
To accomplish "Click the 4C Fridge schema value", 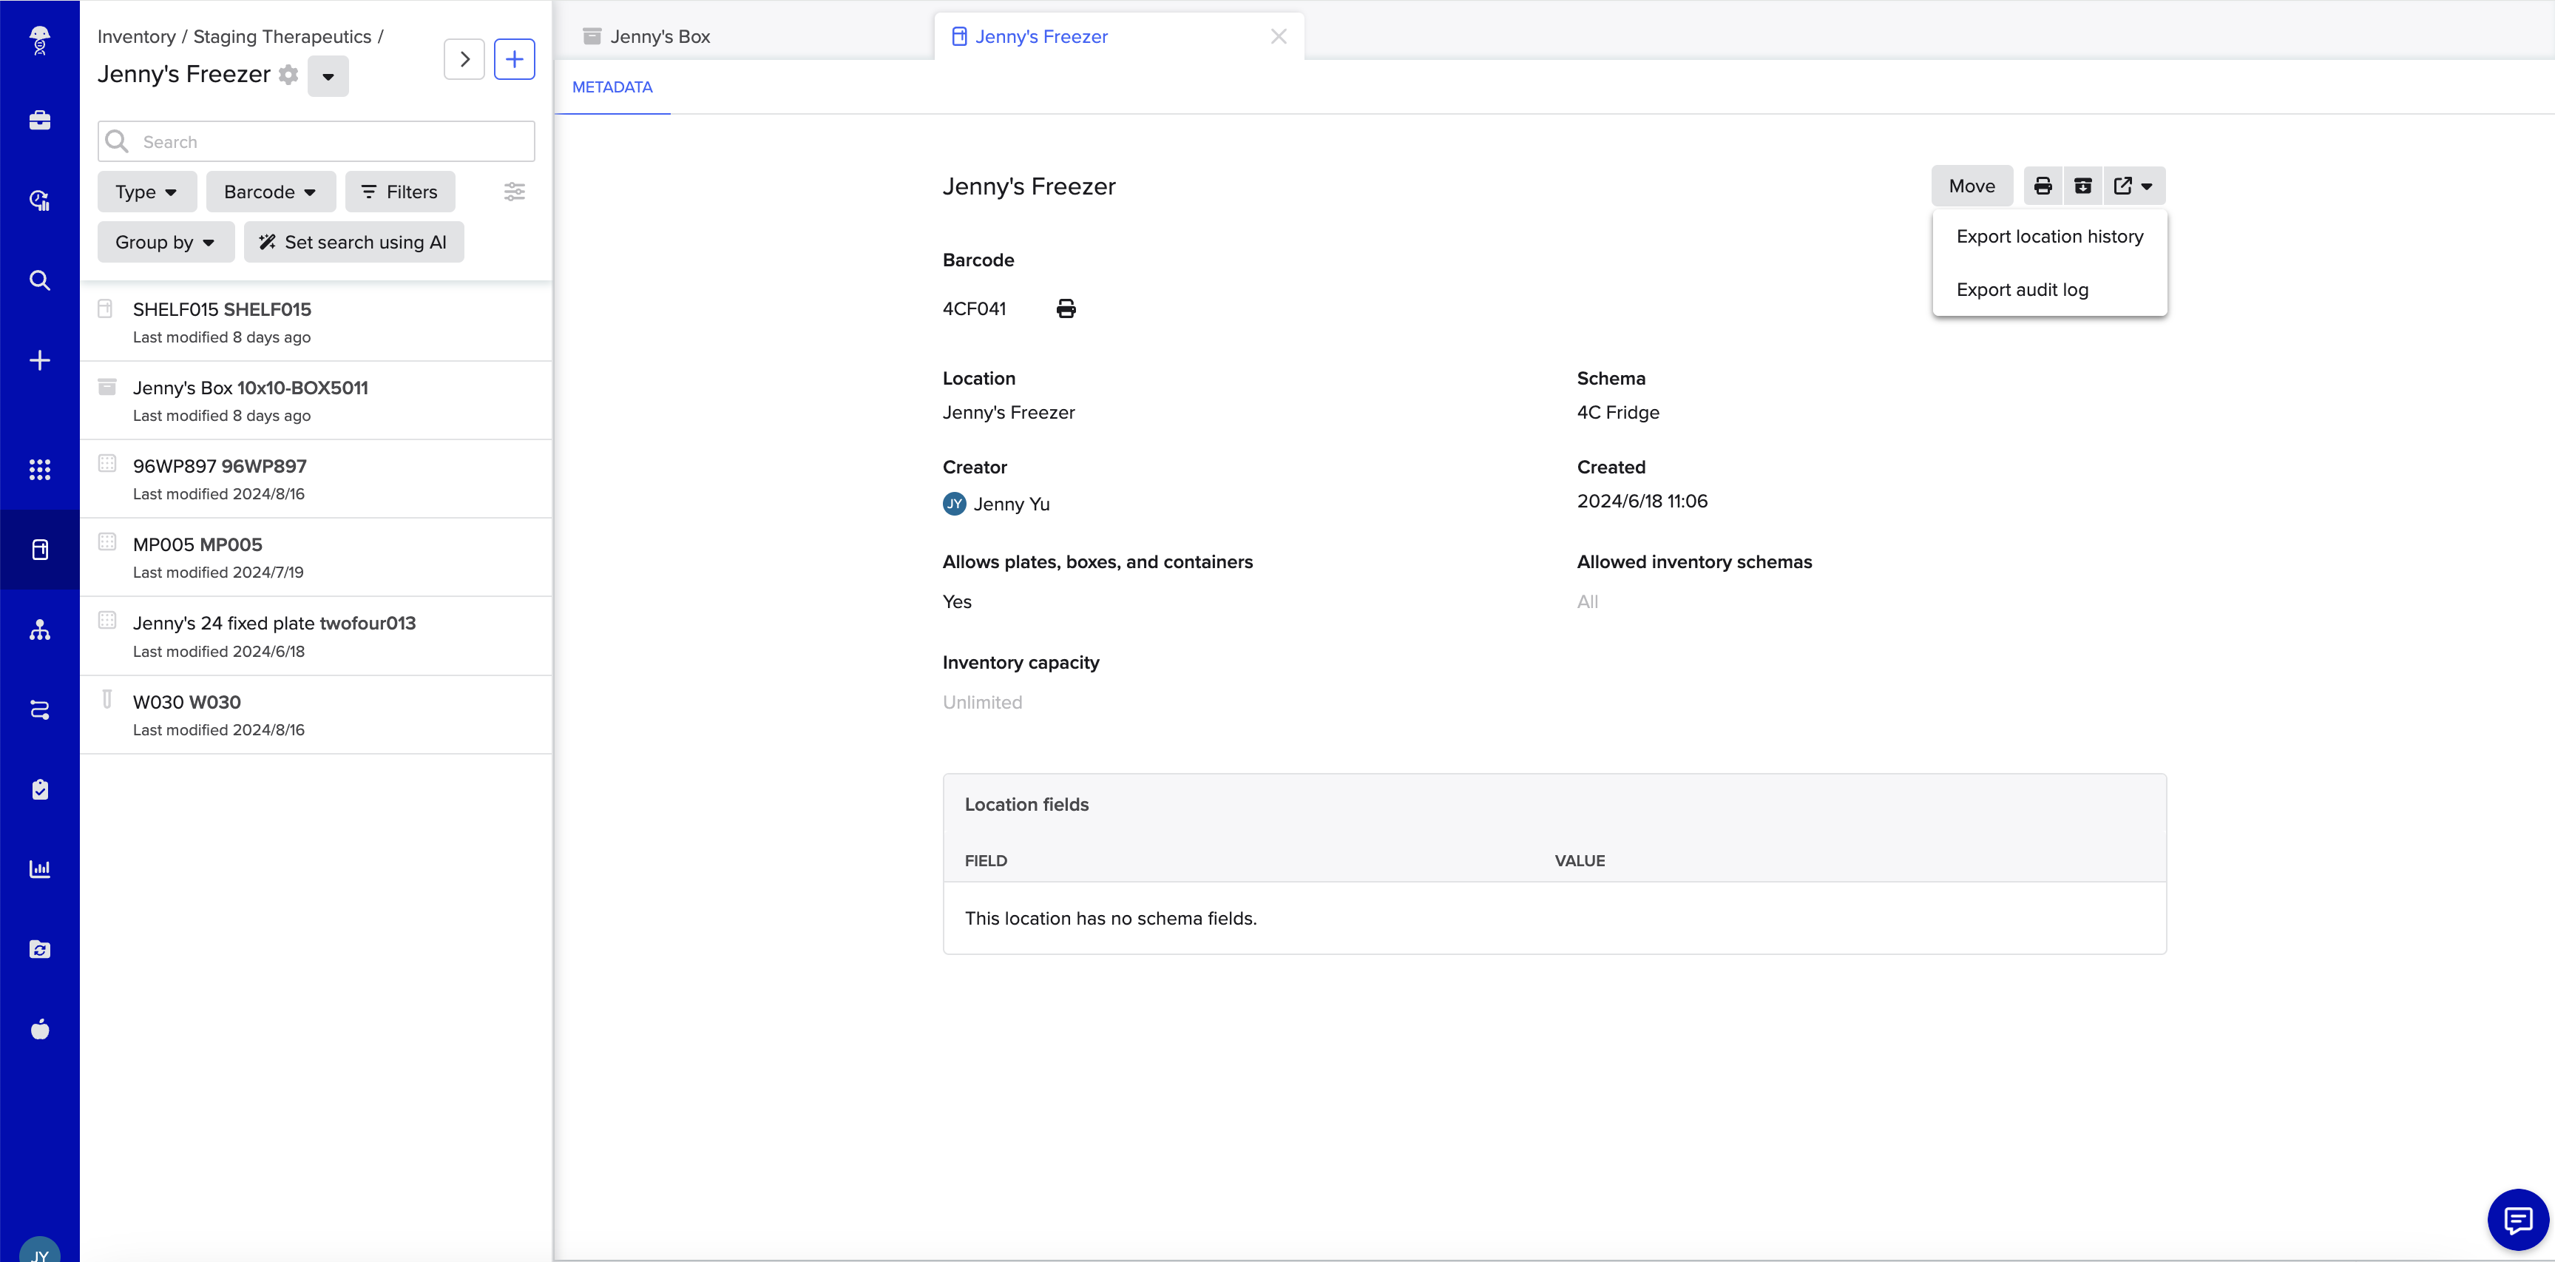I will click(x=1618, y=413).
